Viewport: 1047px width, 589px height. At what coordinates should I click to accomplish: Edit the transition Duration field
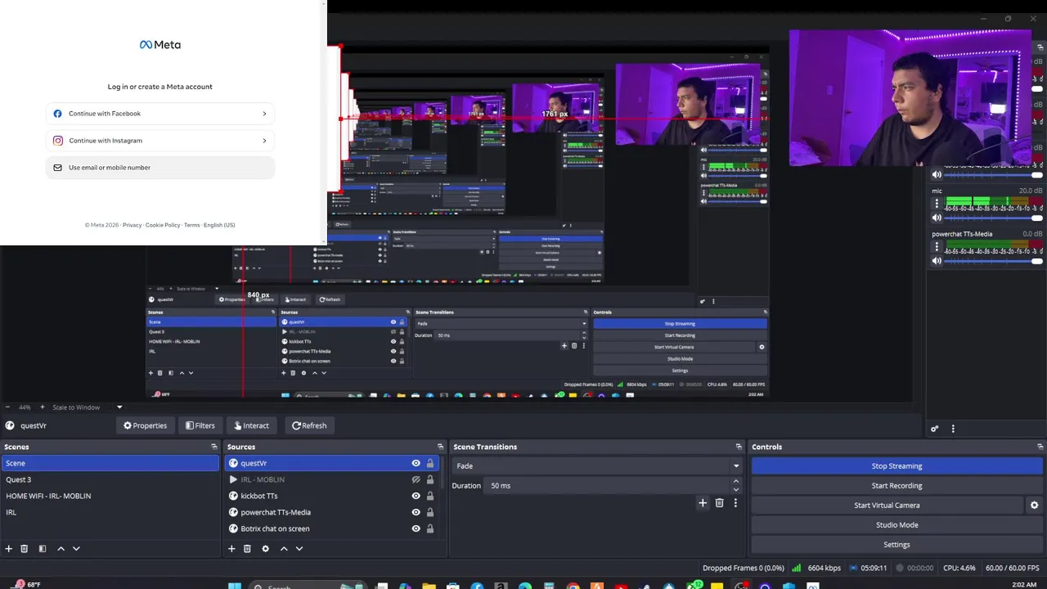coord(608,486)
